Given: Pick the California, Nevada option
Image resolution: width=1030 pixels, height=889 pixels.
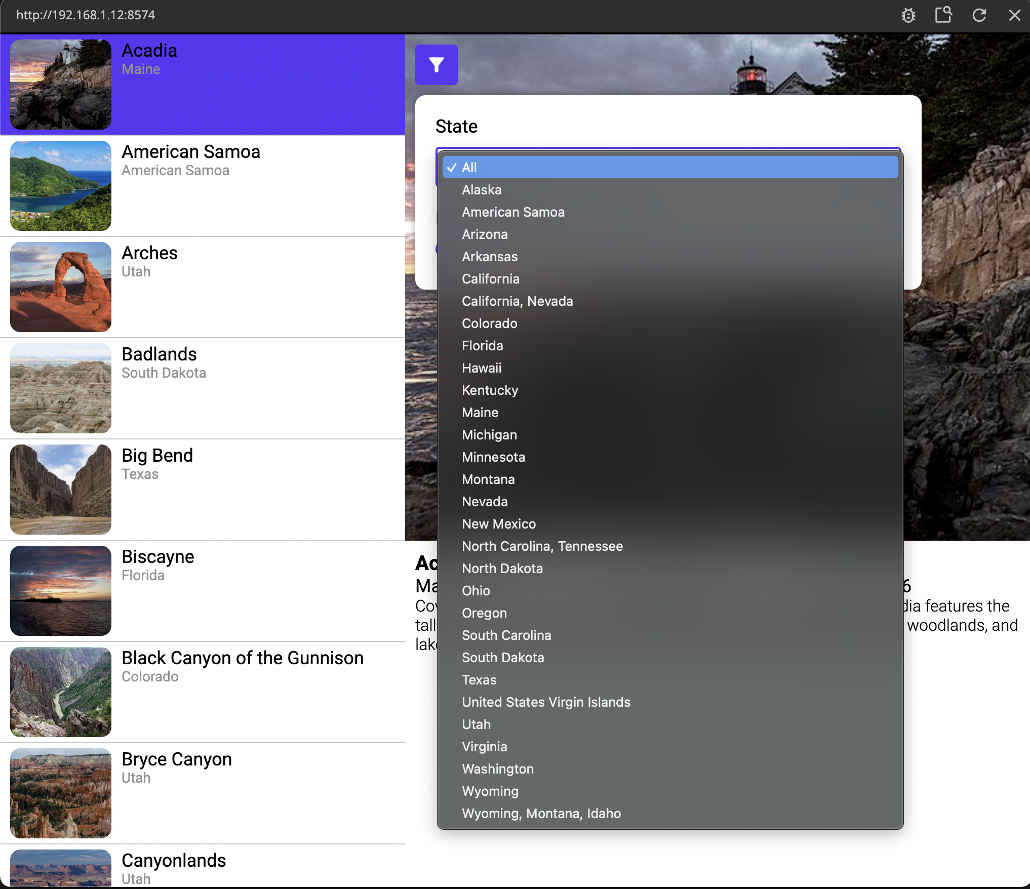Looking at the screenshot, I should pyautogui.click(x=670, y=301).
